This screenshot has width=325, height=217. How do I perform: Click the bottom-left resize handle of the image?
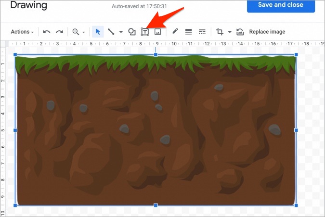click(15, 205)
